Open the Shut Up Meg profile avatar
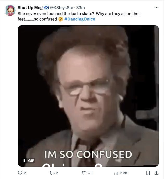The width and height of the screenshot is (165, 179). 10,10
